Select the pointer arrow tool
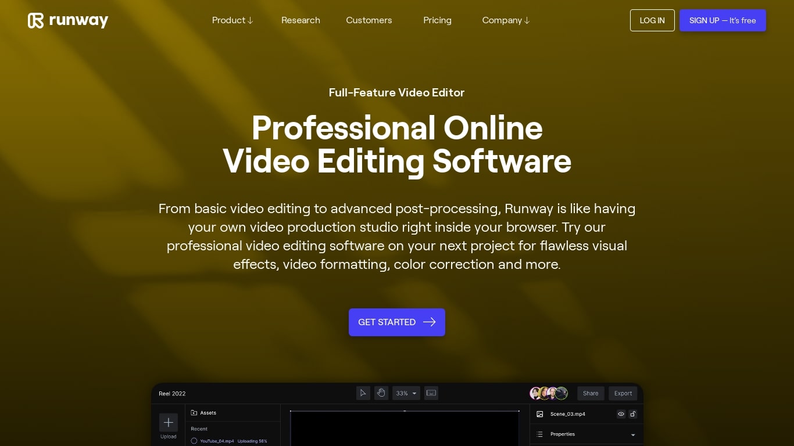 click(x=363, y=393)
